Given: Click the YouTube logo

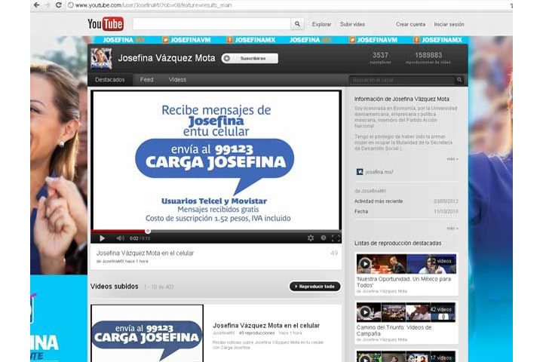Looking at the screenshot, I should [106, 24].
